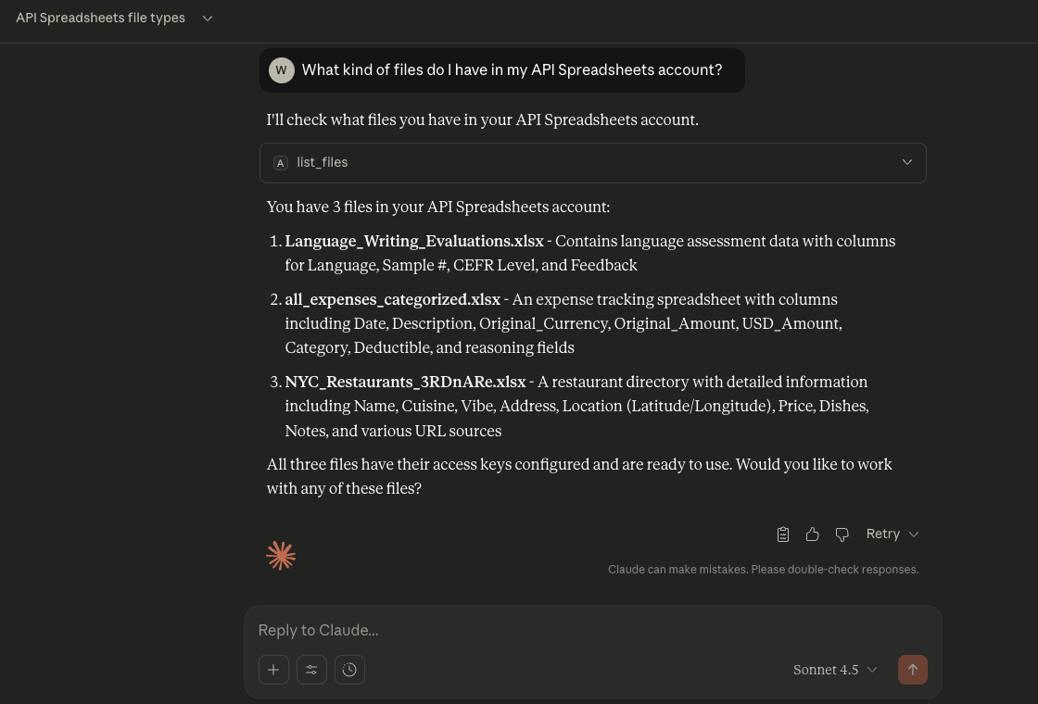Image resolution: width=1038 pixels, height=704 pixels.
Task: Click the plus button to attach files
Action: pos(273,670)
